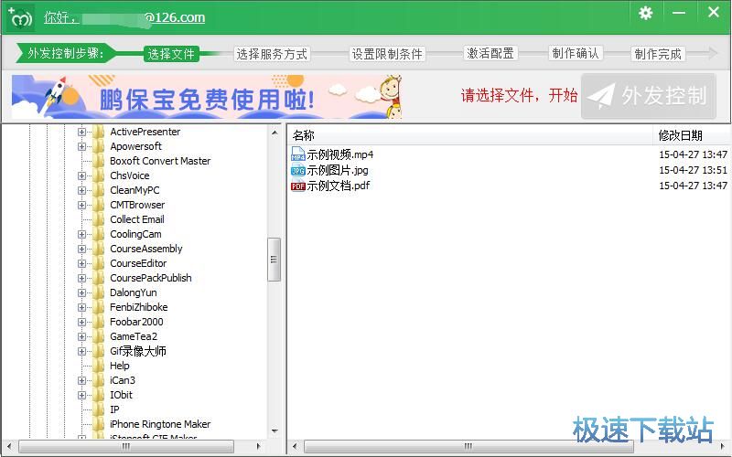
Task: Select the FenbiZhiboke folder label
Action: coord(139,307)
